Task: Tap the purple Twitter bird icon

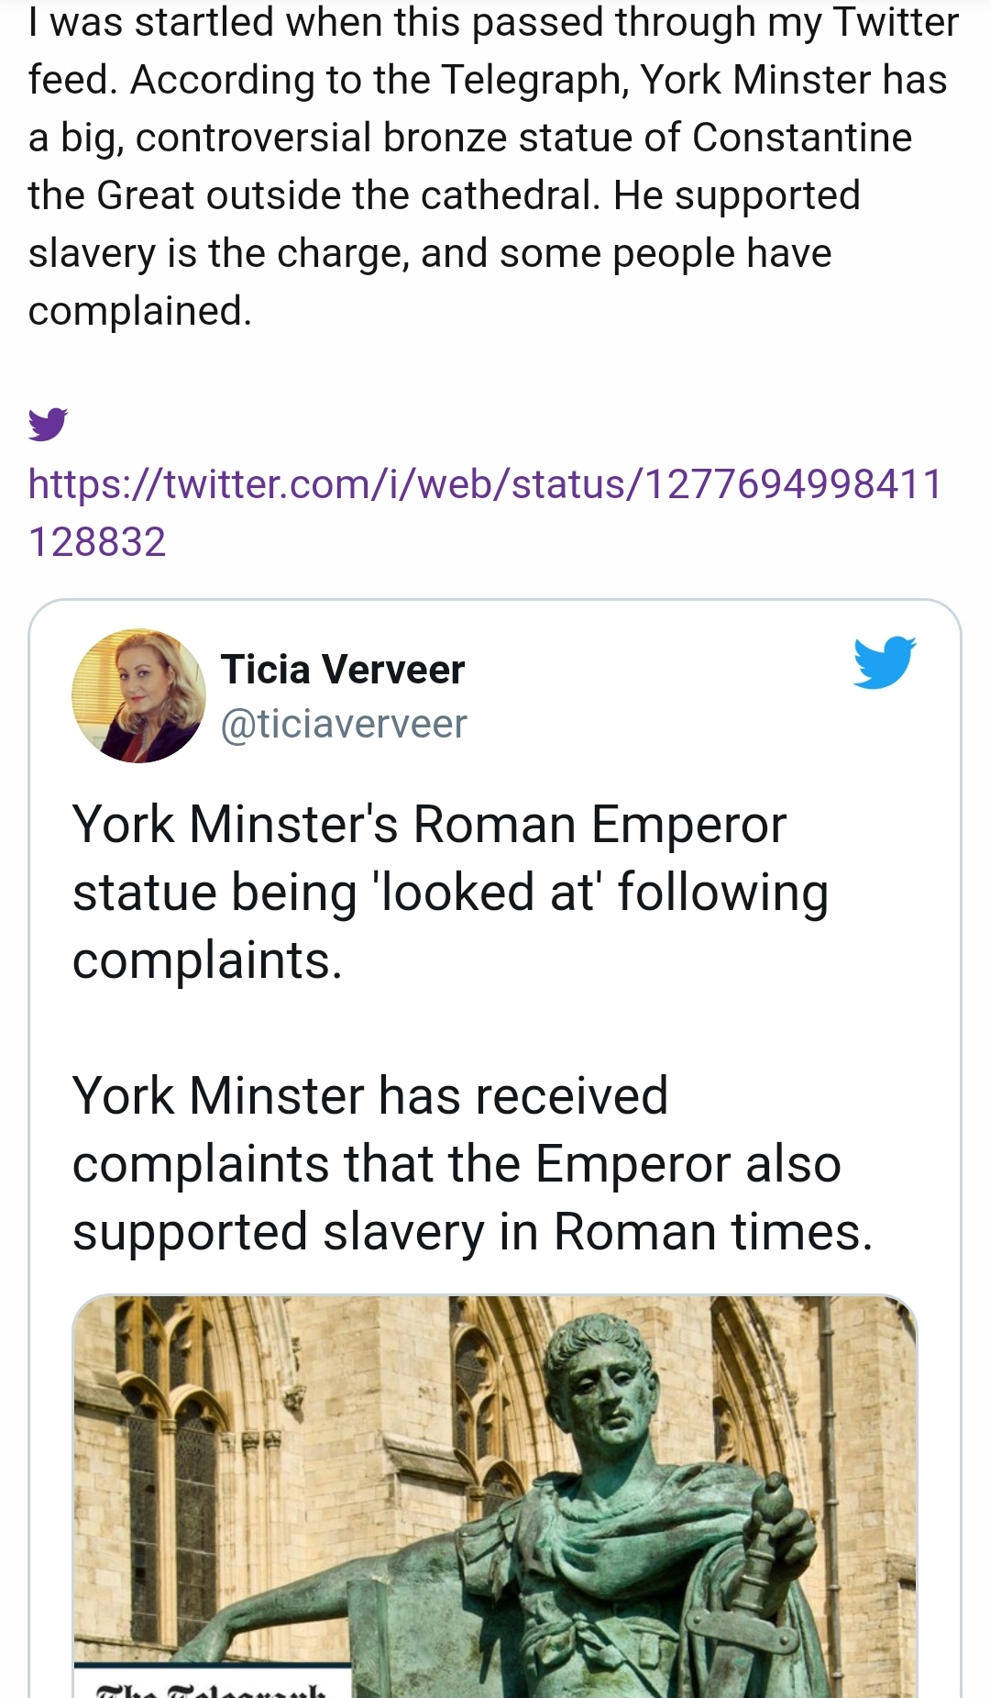Action: click(48, 424)
